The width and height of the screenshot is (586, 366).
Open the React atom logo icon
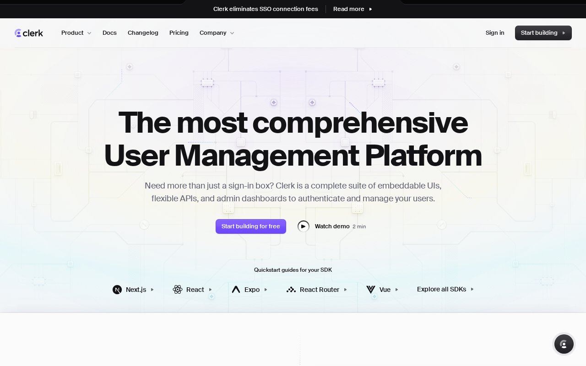[x=178, y=290]
